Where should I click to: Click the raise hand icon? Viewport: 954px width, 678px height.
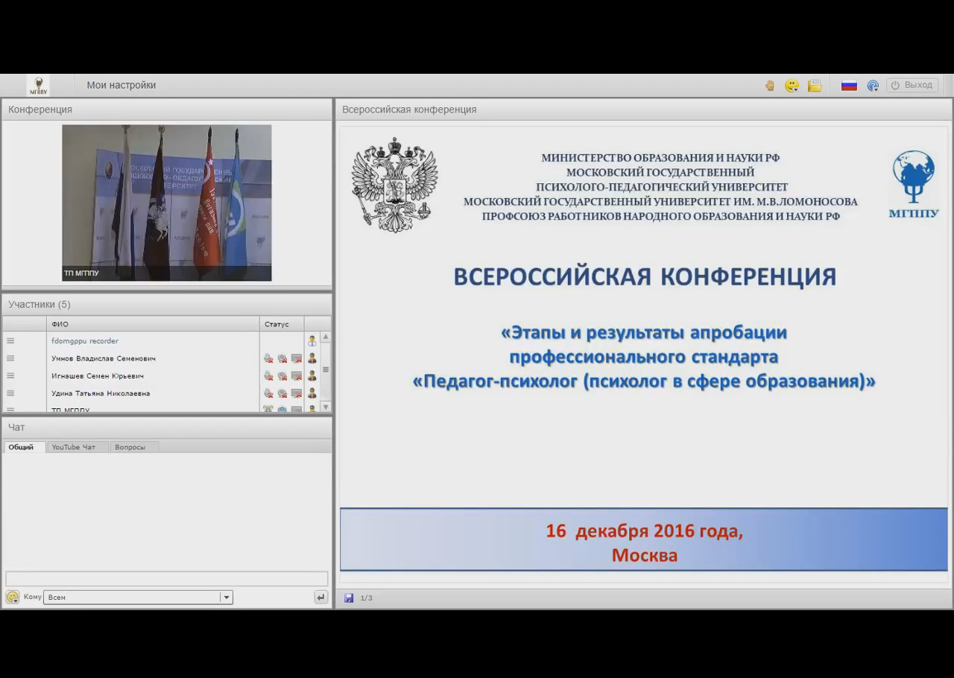tap(770, 86)
